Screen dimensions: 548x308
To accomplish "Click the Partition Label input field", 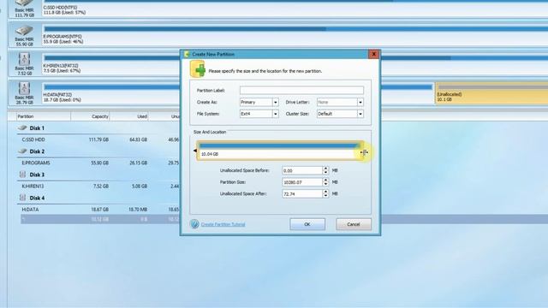I will (x=301, y=91).
